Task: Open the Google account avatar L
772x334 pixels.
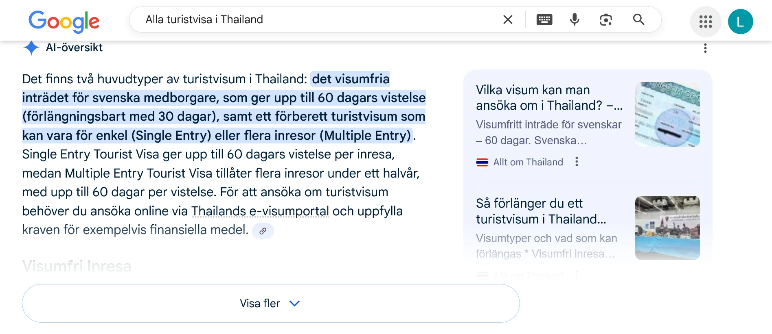Action: [x=740, y=22]
